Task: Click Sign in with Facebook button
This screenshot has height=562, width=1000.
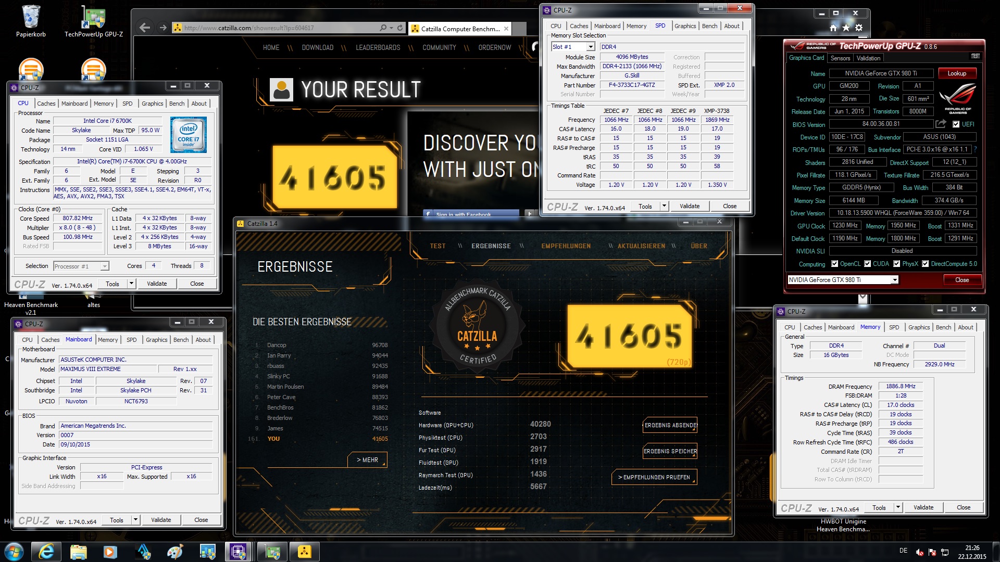Action: (471, 213)
